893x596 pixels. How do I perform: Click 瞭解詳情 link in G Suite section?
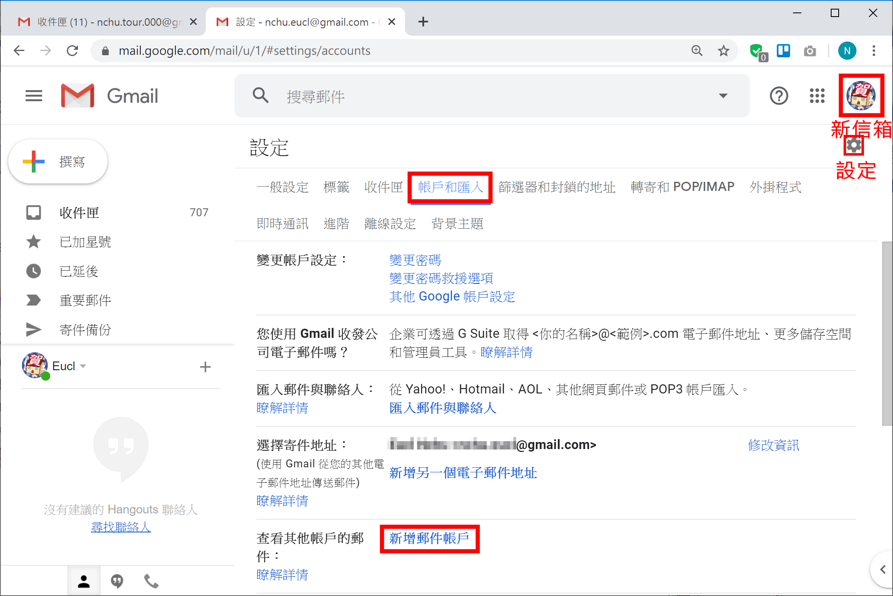coord(506,352)
